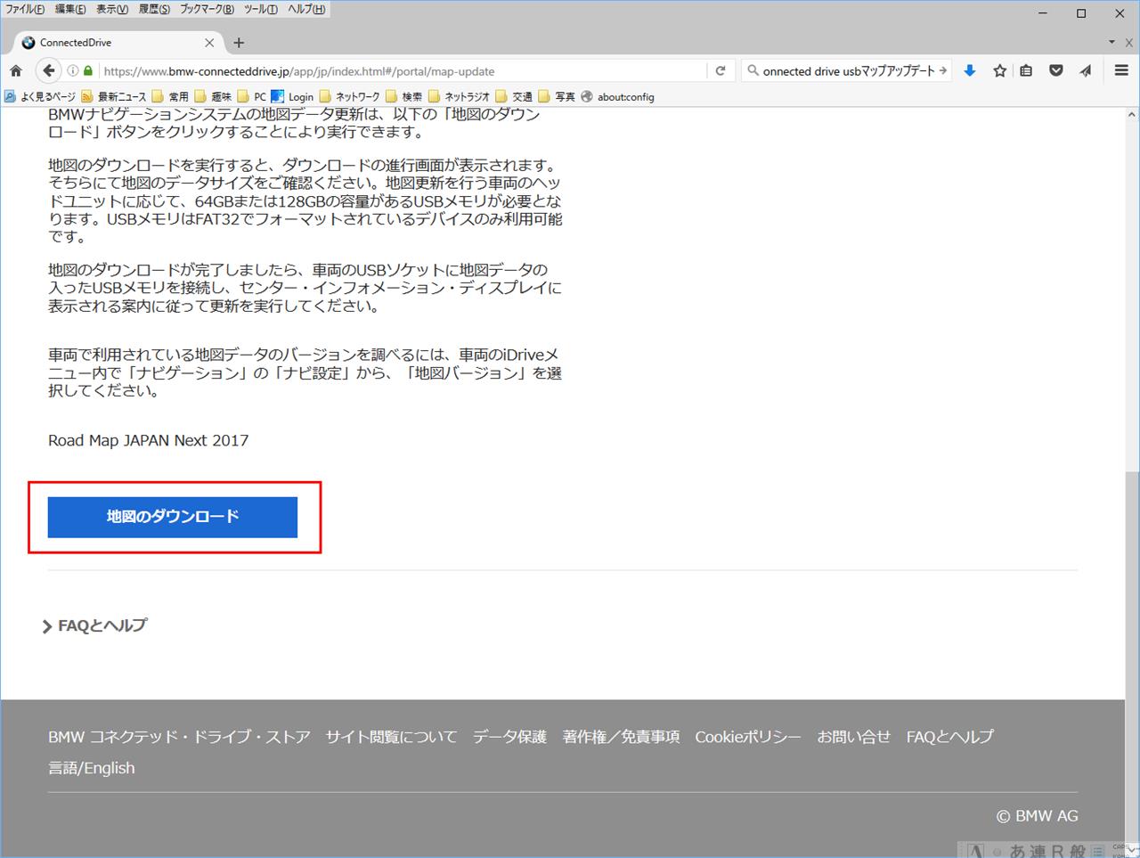Open the footer FAQとヘルプ link
1140x858 pixels.
[x=949, y=737]
